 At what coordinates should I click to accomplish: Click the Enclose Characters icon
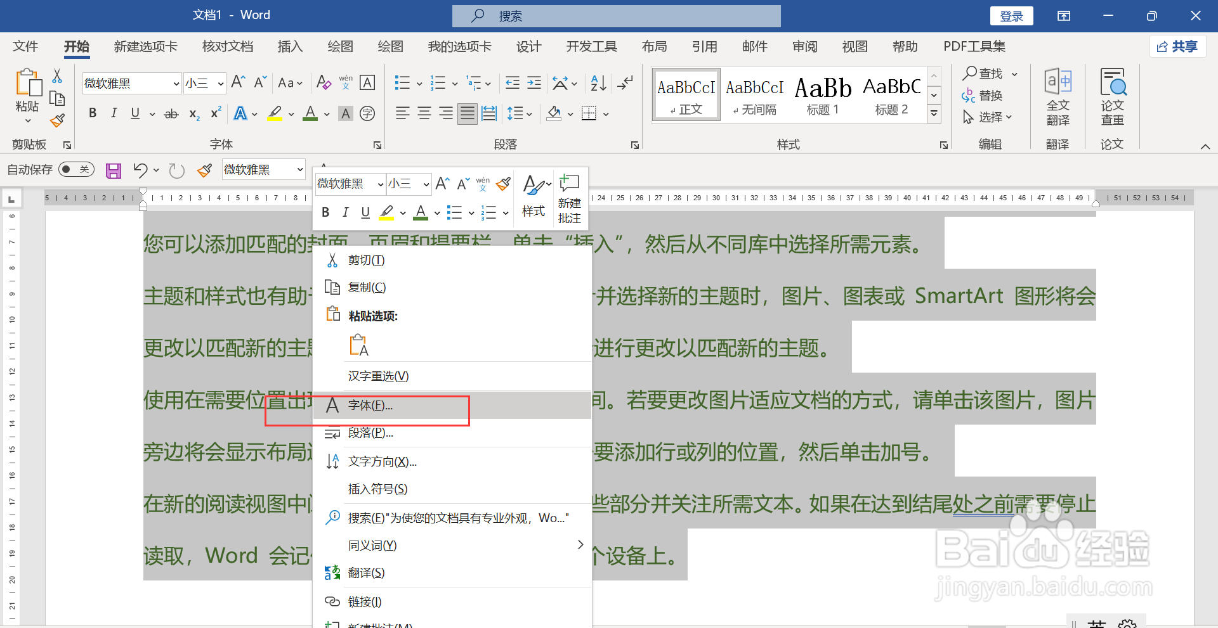click(367, 113)
